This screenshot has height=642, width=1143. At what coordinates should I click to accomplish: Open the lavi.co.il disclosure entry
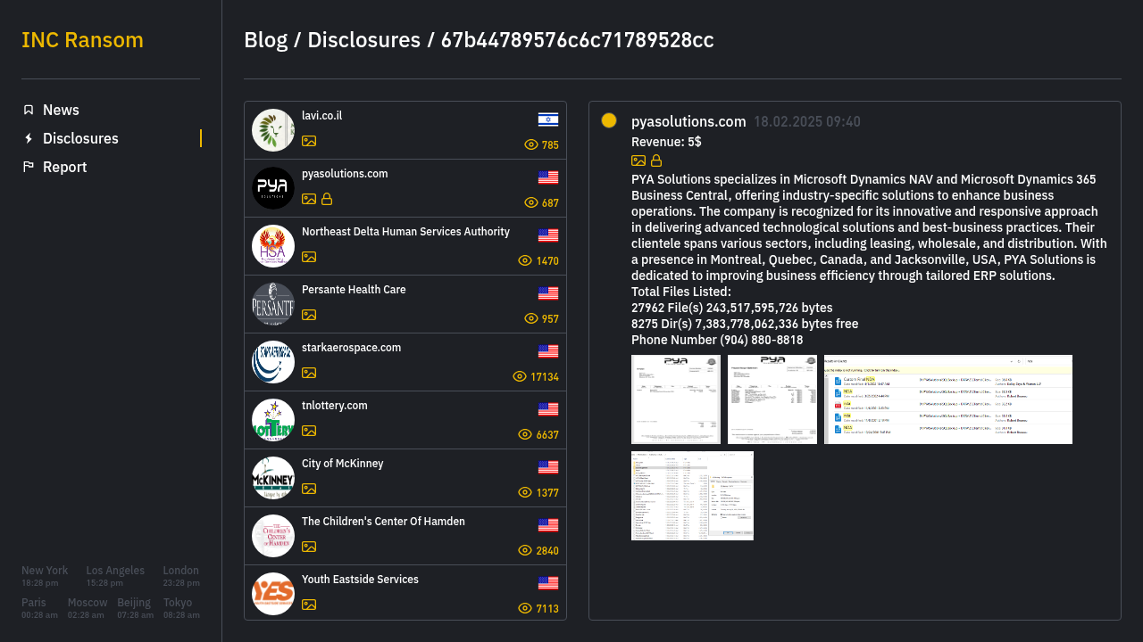405,130
